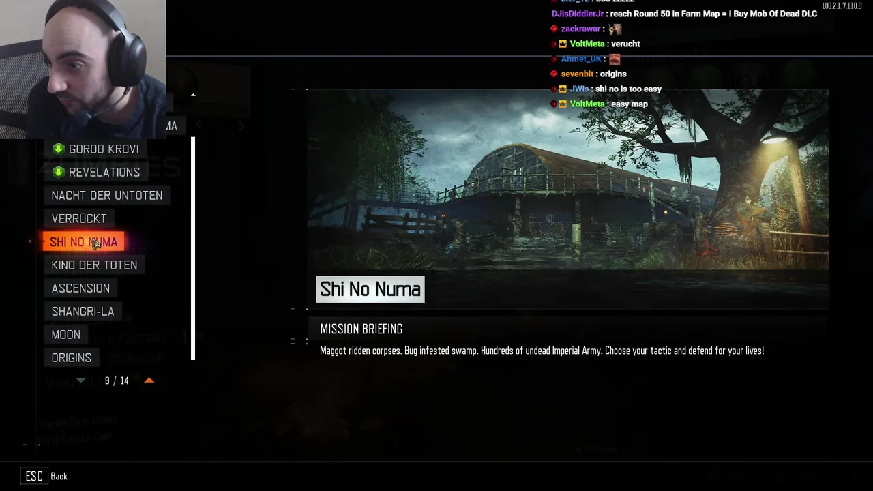Screen dimensions: 873x491
Task: Click the 'reach Round 50 in Farm Map' message
Action: [x=714, y=14]
